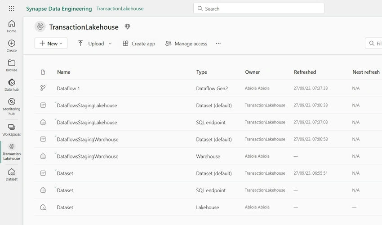Image resolution: width=382 pixels, height=225 pixels.
Task: Expand the Upload dropdown arrow
Action: (110, 44)
